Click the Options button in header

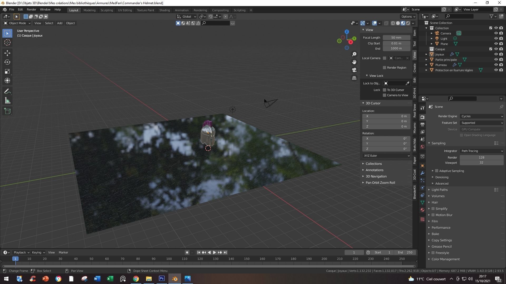coord(408,16)
